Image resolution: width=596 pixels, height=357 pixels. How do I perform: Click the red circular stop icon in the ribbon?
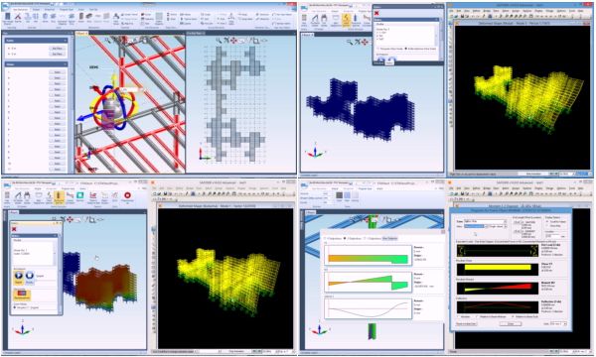[x=127, y=195]
